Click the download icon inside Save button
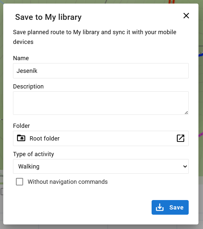Screen dimensions: 203x229 160,208
